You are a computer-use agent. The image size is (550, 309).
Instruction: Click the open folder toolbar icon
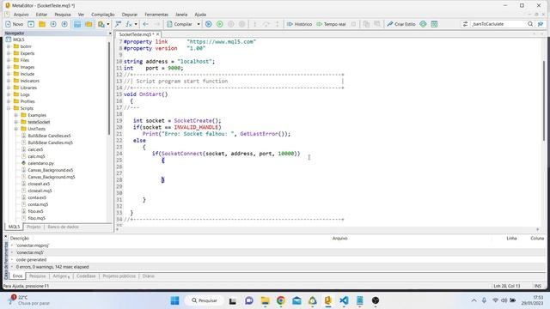pyautogui.click(x=42, y=24)
